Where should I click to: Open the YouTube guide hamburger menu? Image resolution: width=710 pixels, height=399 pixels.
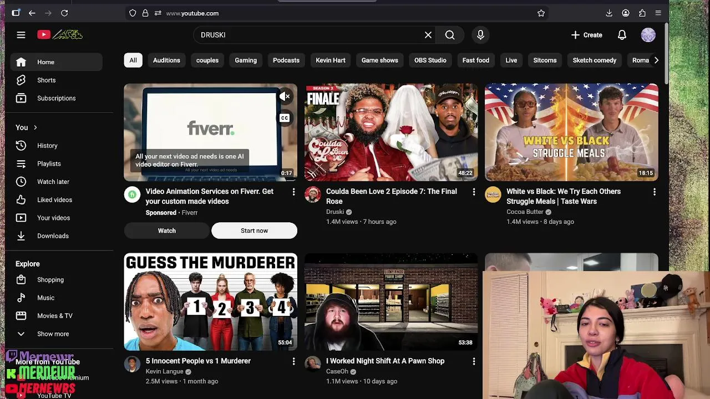pyautogui.click(x=21, y=35)
